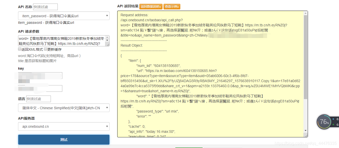Click the upload speed arrow indicator
339x148 pixels.
click(334, 119)
